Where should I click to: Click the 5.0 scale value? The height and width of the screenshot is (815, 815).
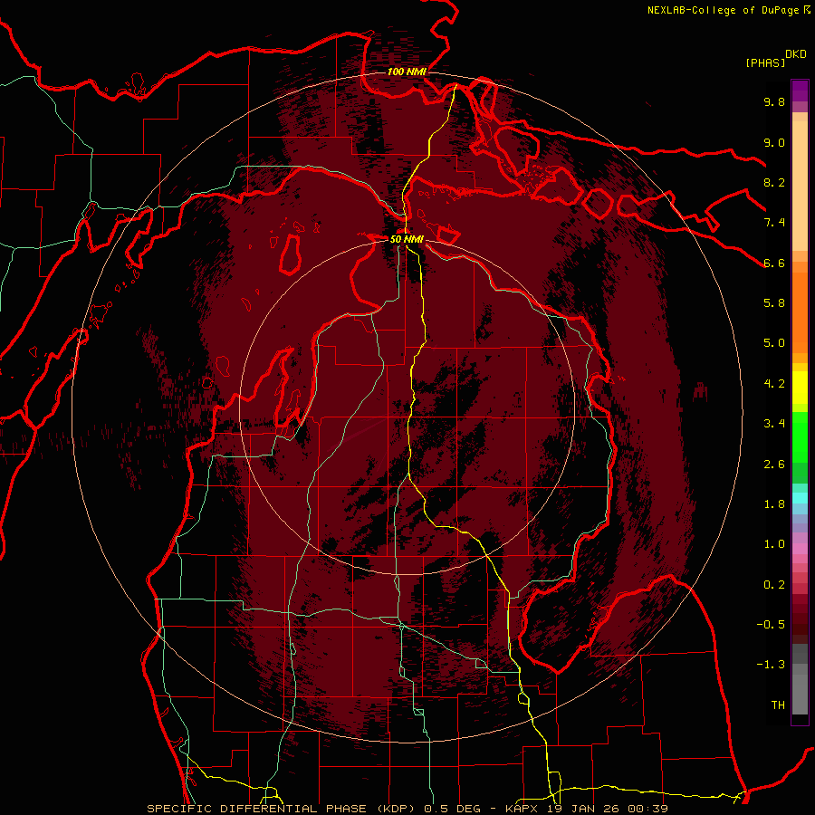pyautogui.click(x=774, y=343)
